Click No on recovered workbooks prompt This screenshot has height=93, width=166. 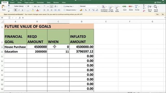163,14
